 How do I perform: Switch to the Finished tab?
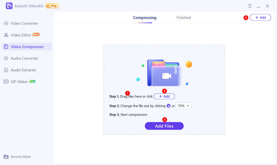184,18
